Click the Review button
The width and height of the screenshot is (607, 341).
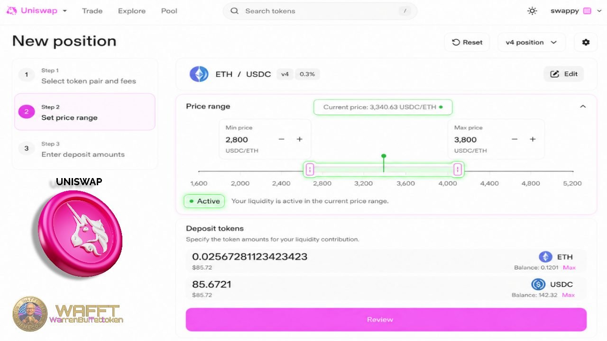(386, 319)
